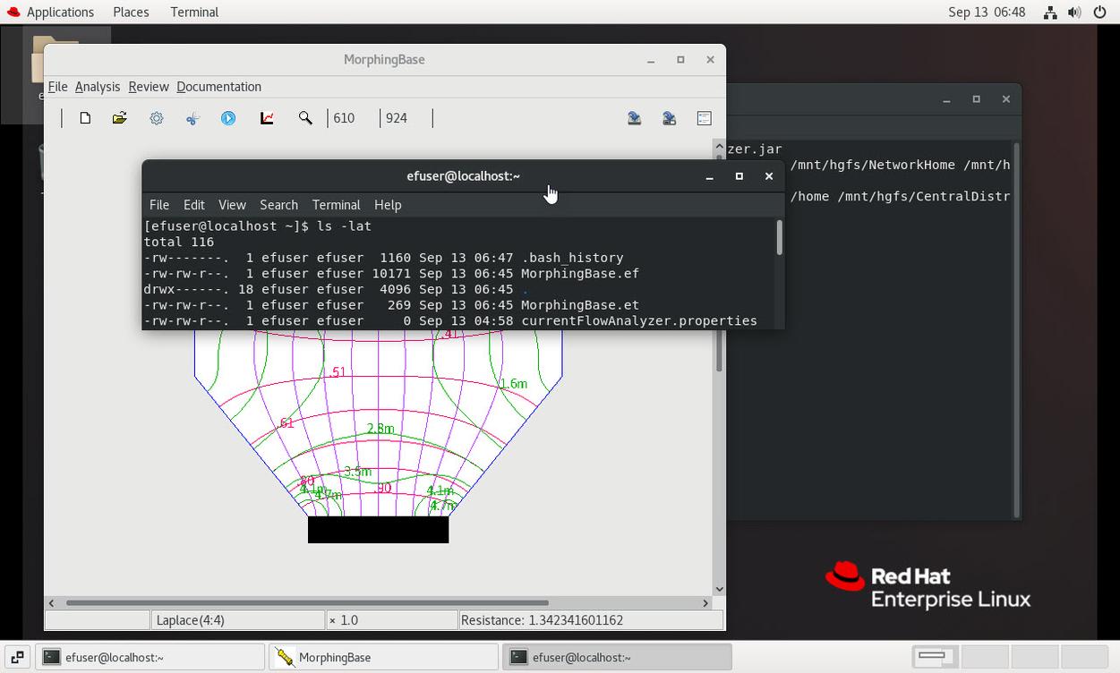This screenshot has width=1120, height=673.
Task: Click the Sep 13 06:48 clock
Action: 987,13
